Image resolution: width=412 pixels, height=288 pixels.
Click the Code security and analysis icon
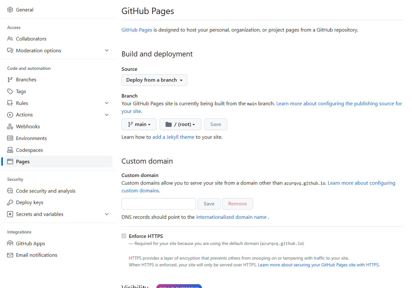coord(10,191)
